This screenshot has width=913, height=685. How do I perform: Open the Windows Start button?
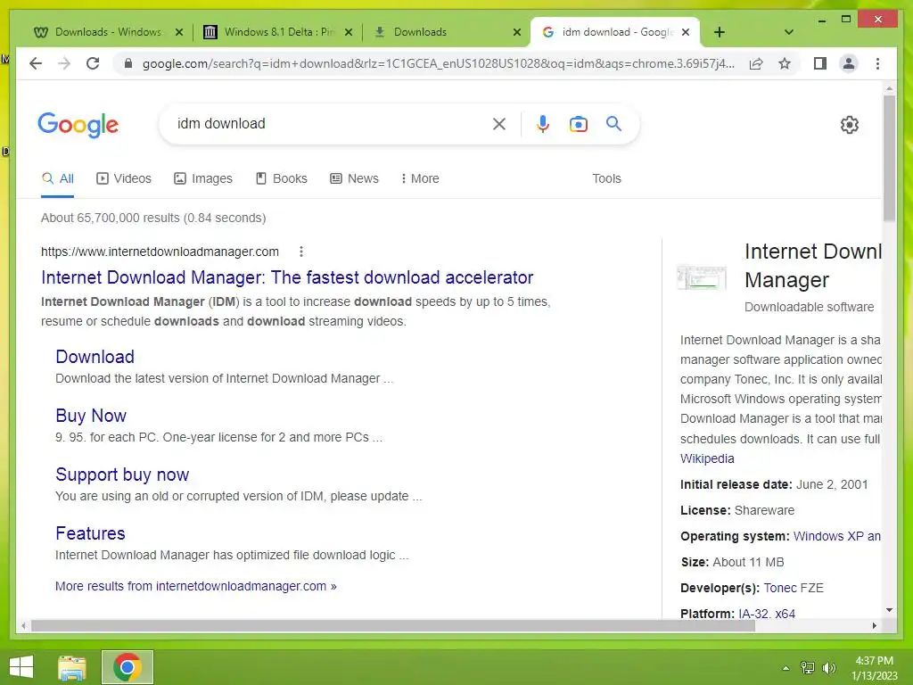click(x=21, y=667)
